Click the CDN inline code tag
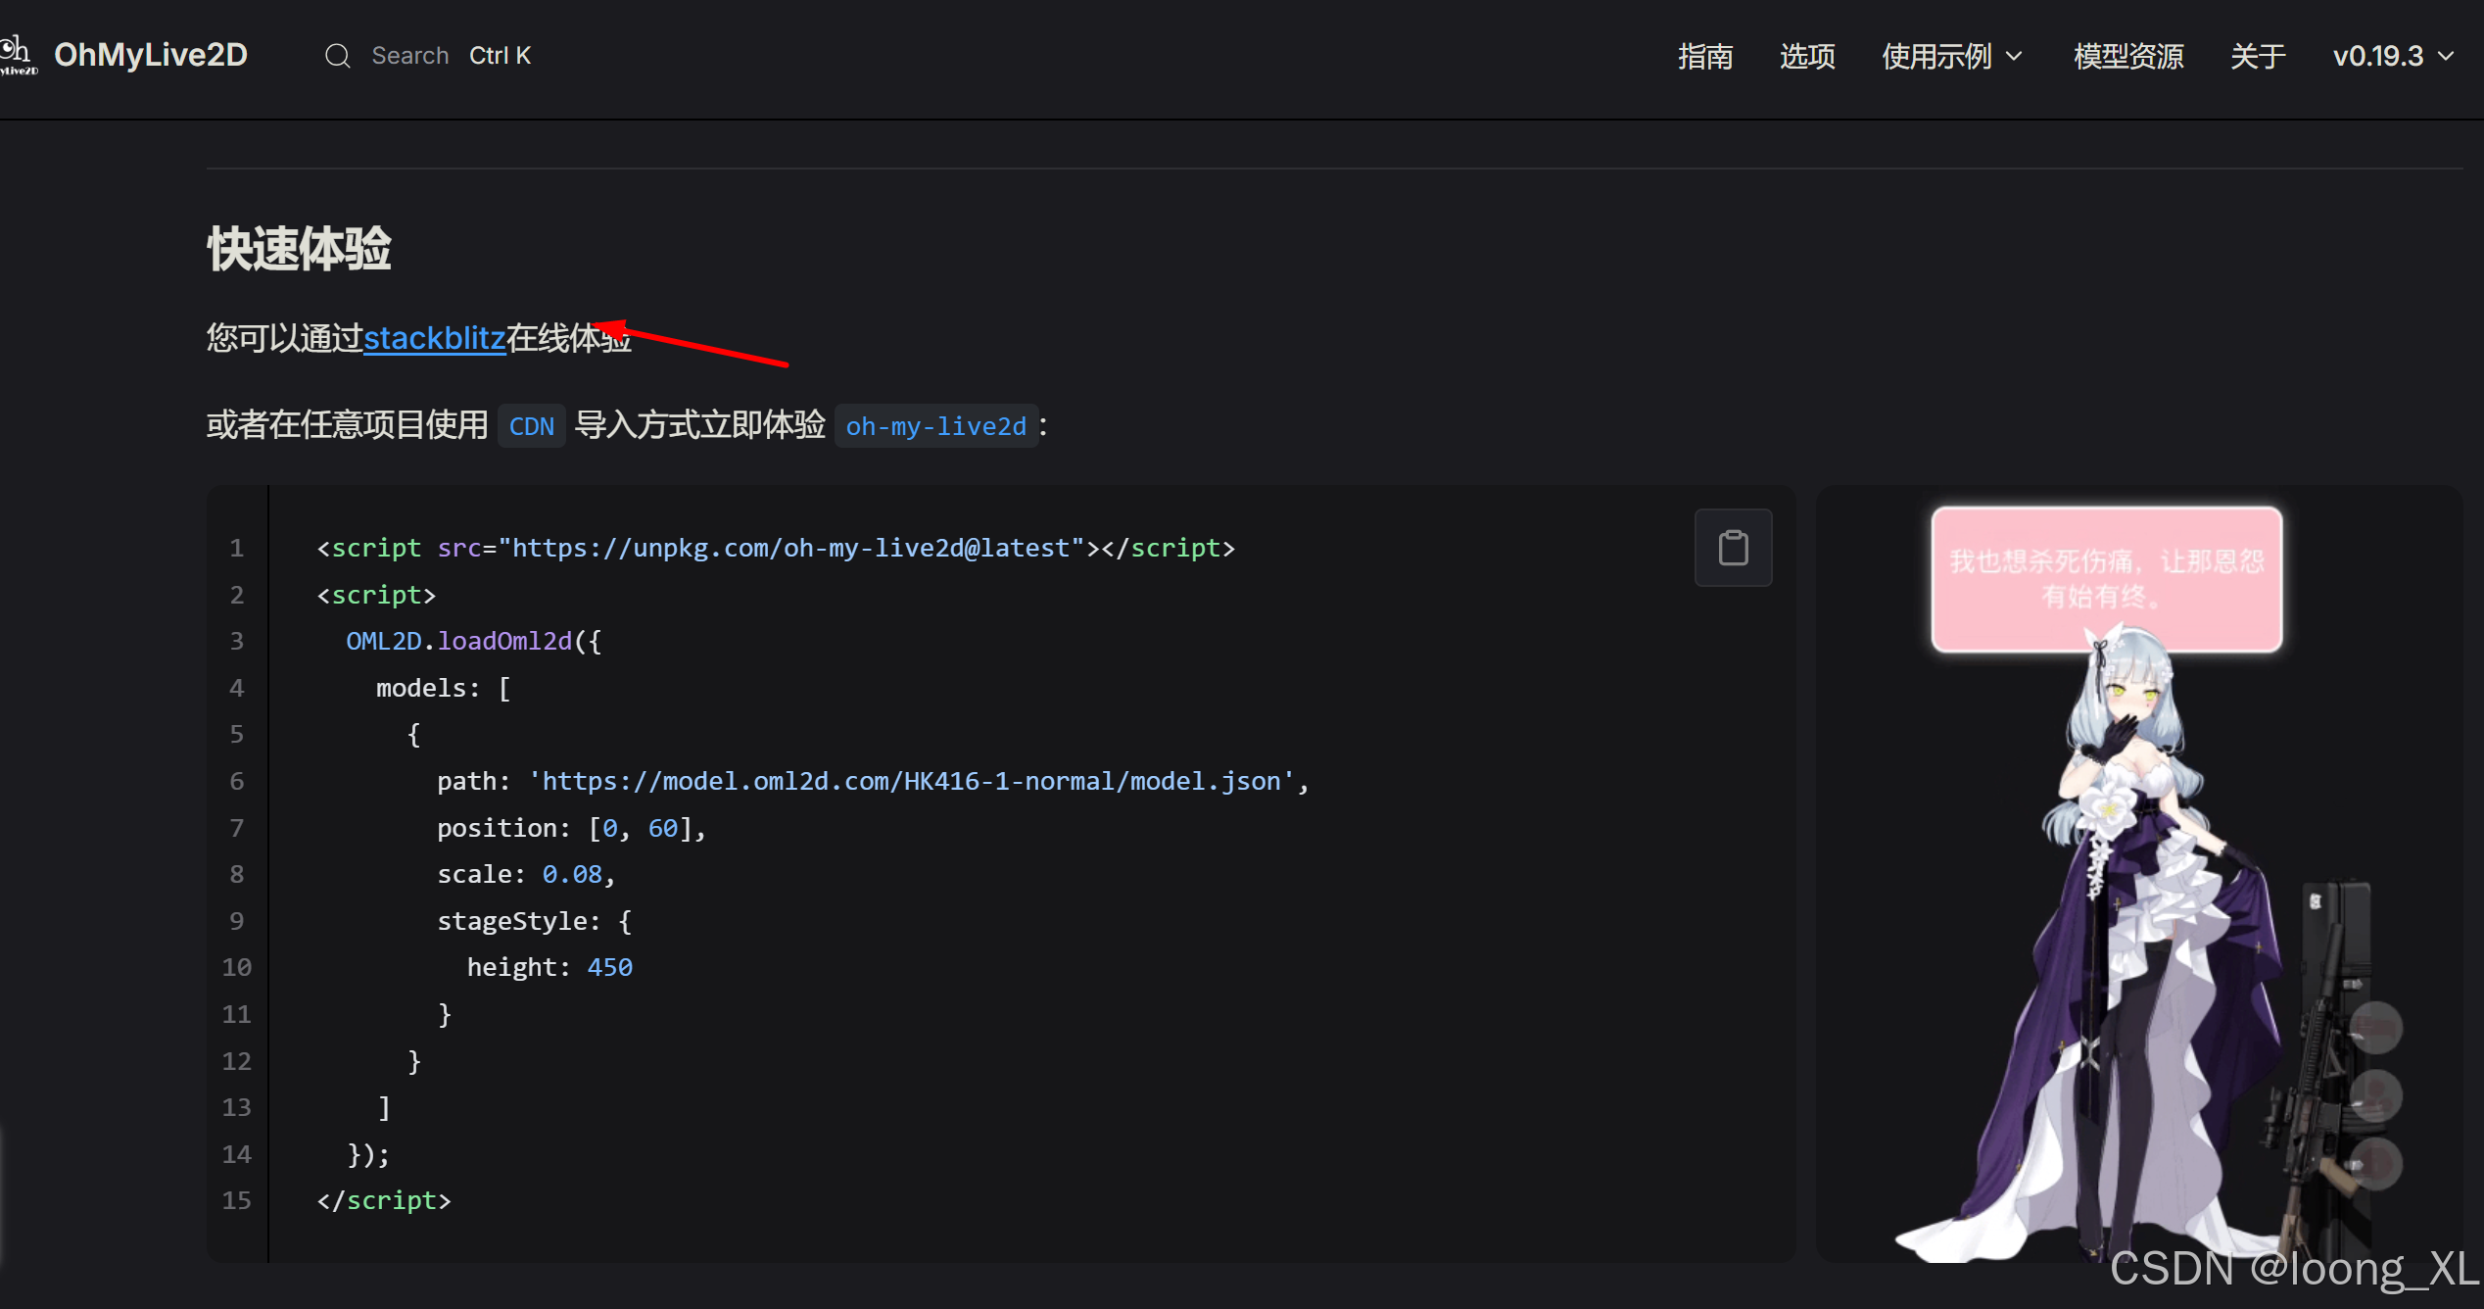This screenshot has width=2484, height=1309. [x=532, y=426]
